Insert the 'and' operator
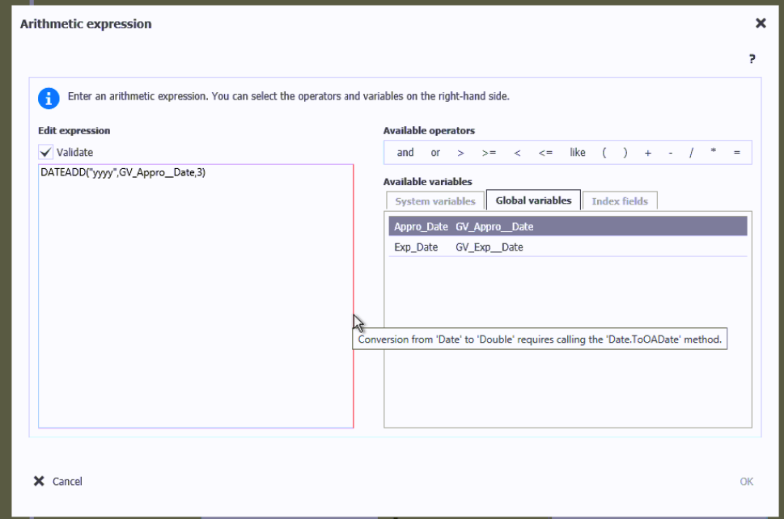This screenshot has width=784, height=519. [x=405, y=153]
